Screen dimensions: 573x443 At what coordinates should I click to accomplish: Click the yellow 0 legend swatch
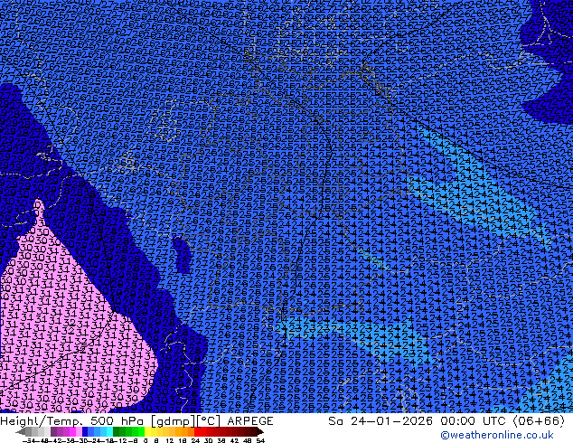[x=147, y=432]
